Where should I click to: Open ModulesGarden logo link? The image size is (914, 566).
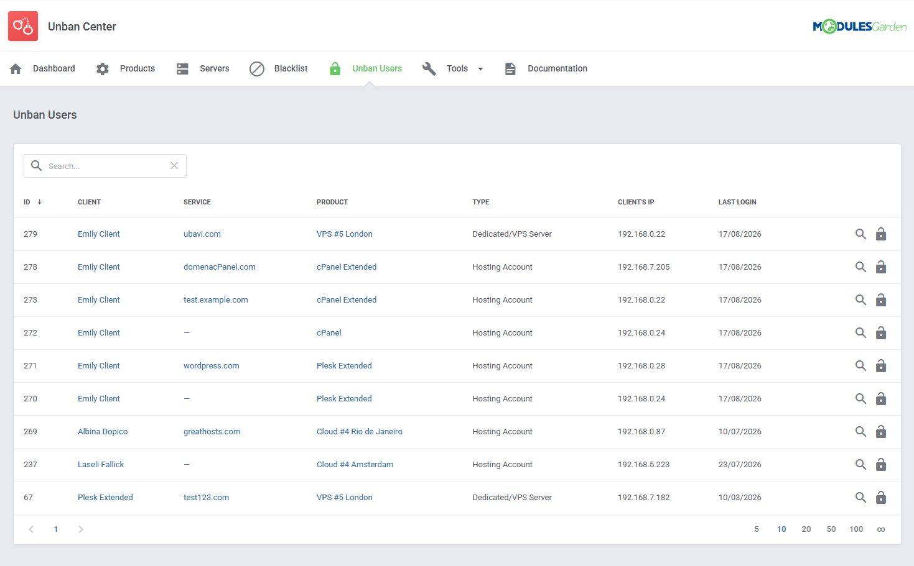pyautogui.click(x=859, y=26)
